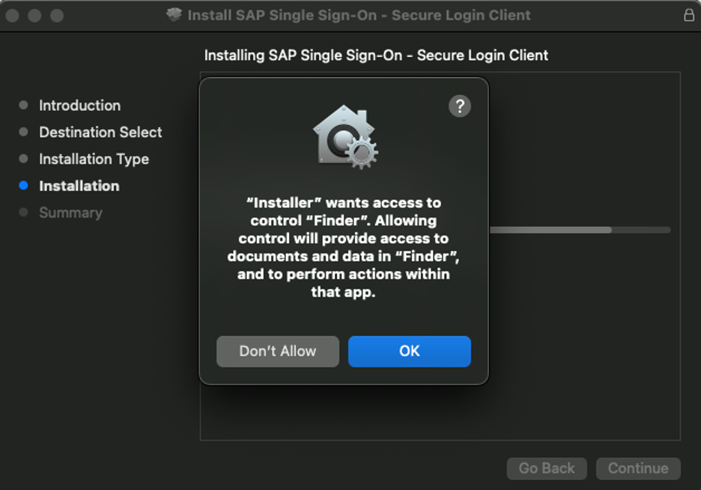701x490 pixels.
Task: Choose Don't Allow in the permission dialog
Action: [278, 351]
